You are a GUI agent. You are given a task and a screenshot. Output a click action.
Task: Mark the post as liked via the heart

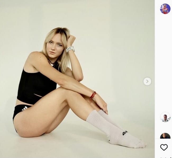click(164, 147)
